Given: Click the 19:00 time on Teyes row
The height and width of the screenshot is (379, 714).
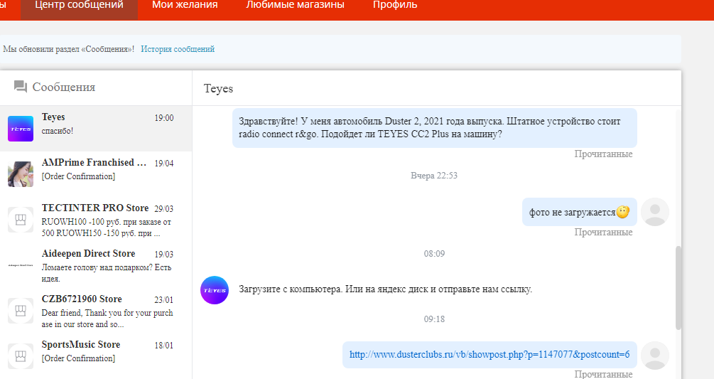Looking at the screenshot, I should click(x=164, y=118).
